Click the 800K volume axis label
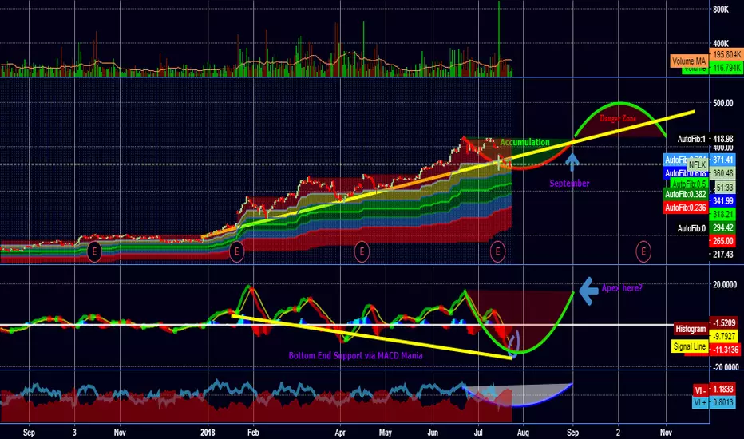Image resolution: width=744 pixels, height=439 pixels. click(720, 9)
